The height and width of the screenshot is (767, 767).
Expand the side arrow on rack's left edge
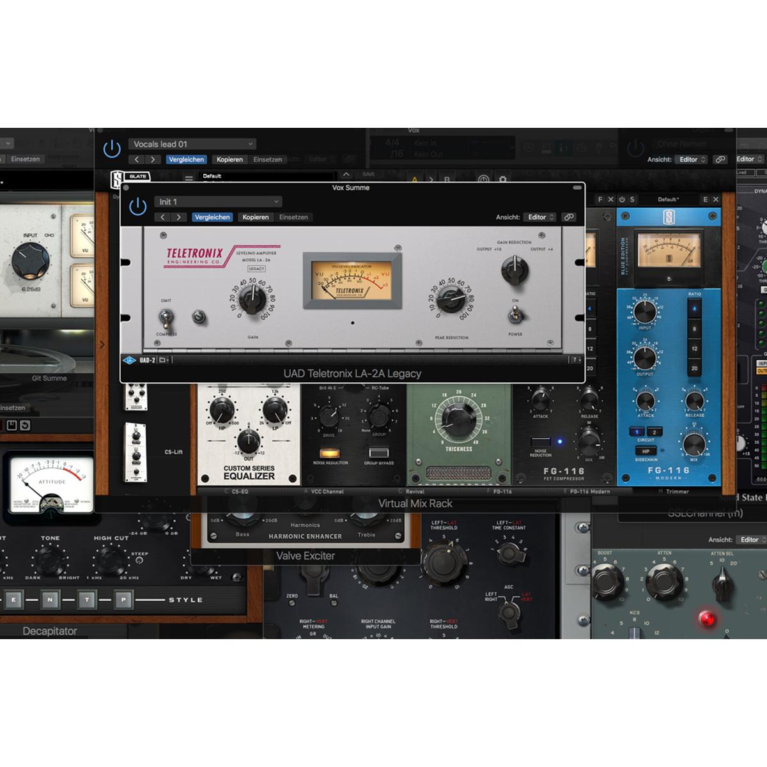102,345
